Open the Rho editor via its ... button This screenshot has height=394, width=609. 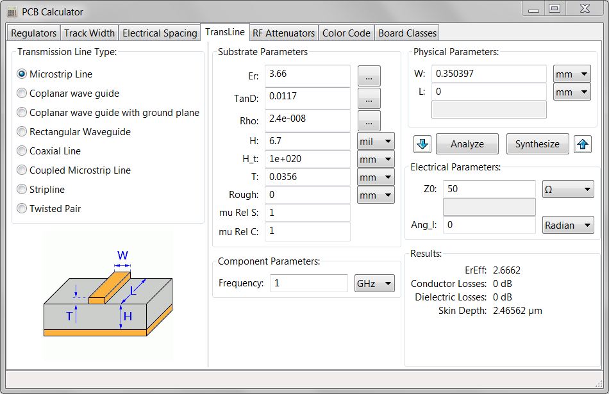[369, 120]
